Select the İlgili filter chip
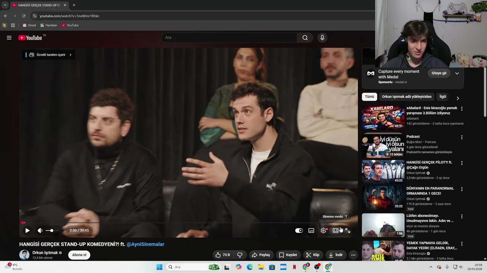 (443, 97)
